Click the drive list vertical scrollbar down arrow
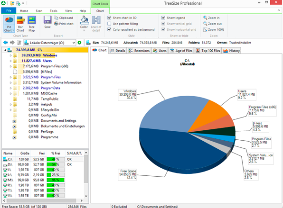 [86, 196]
